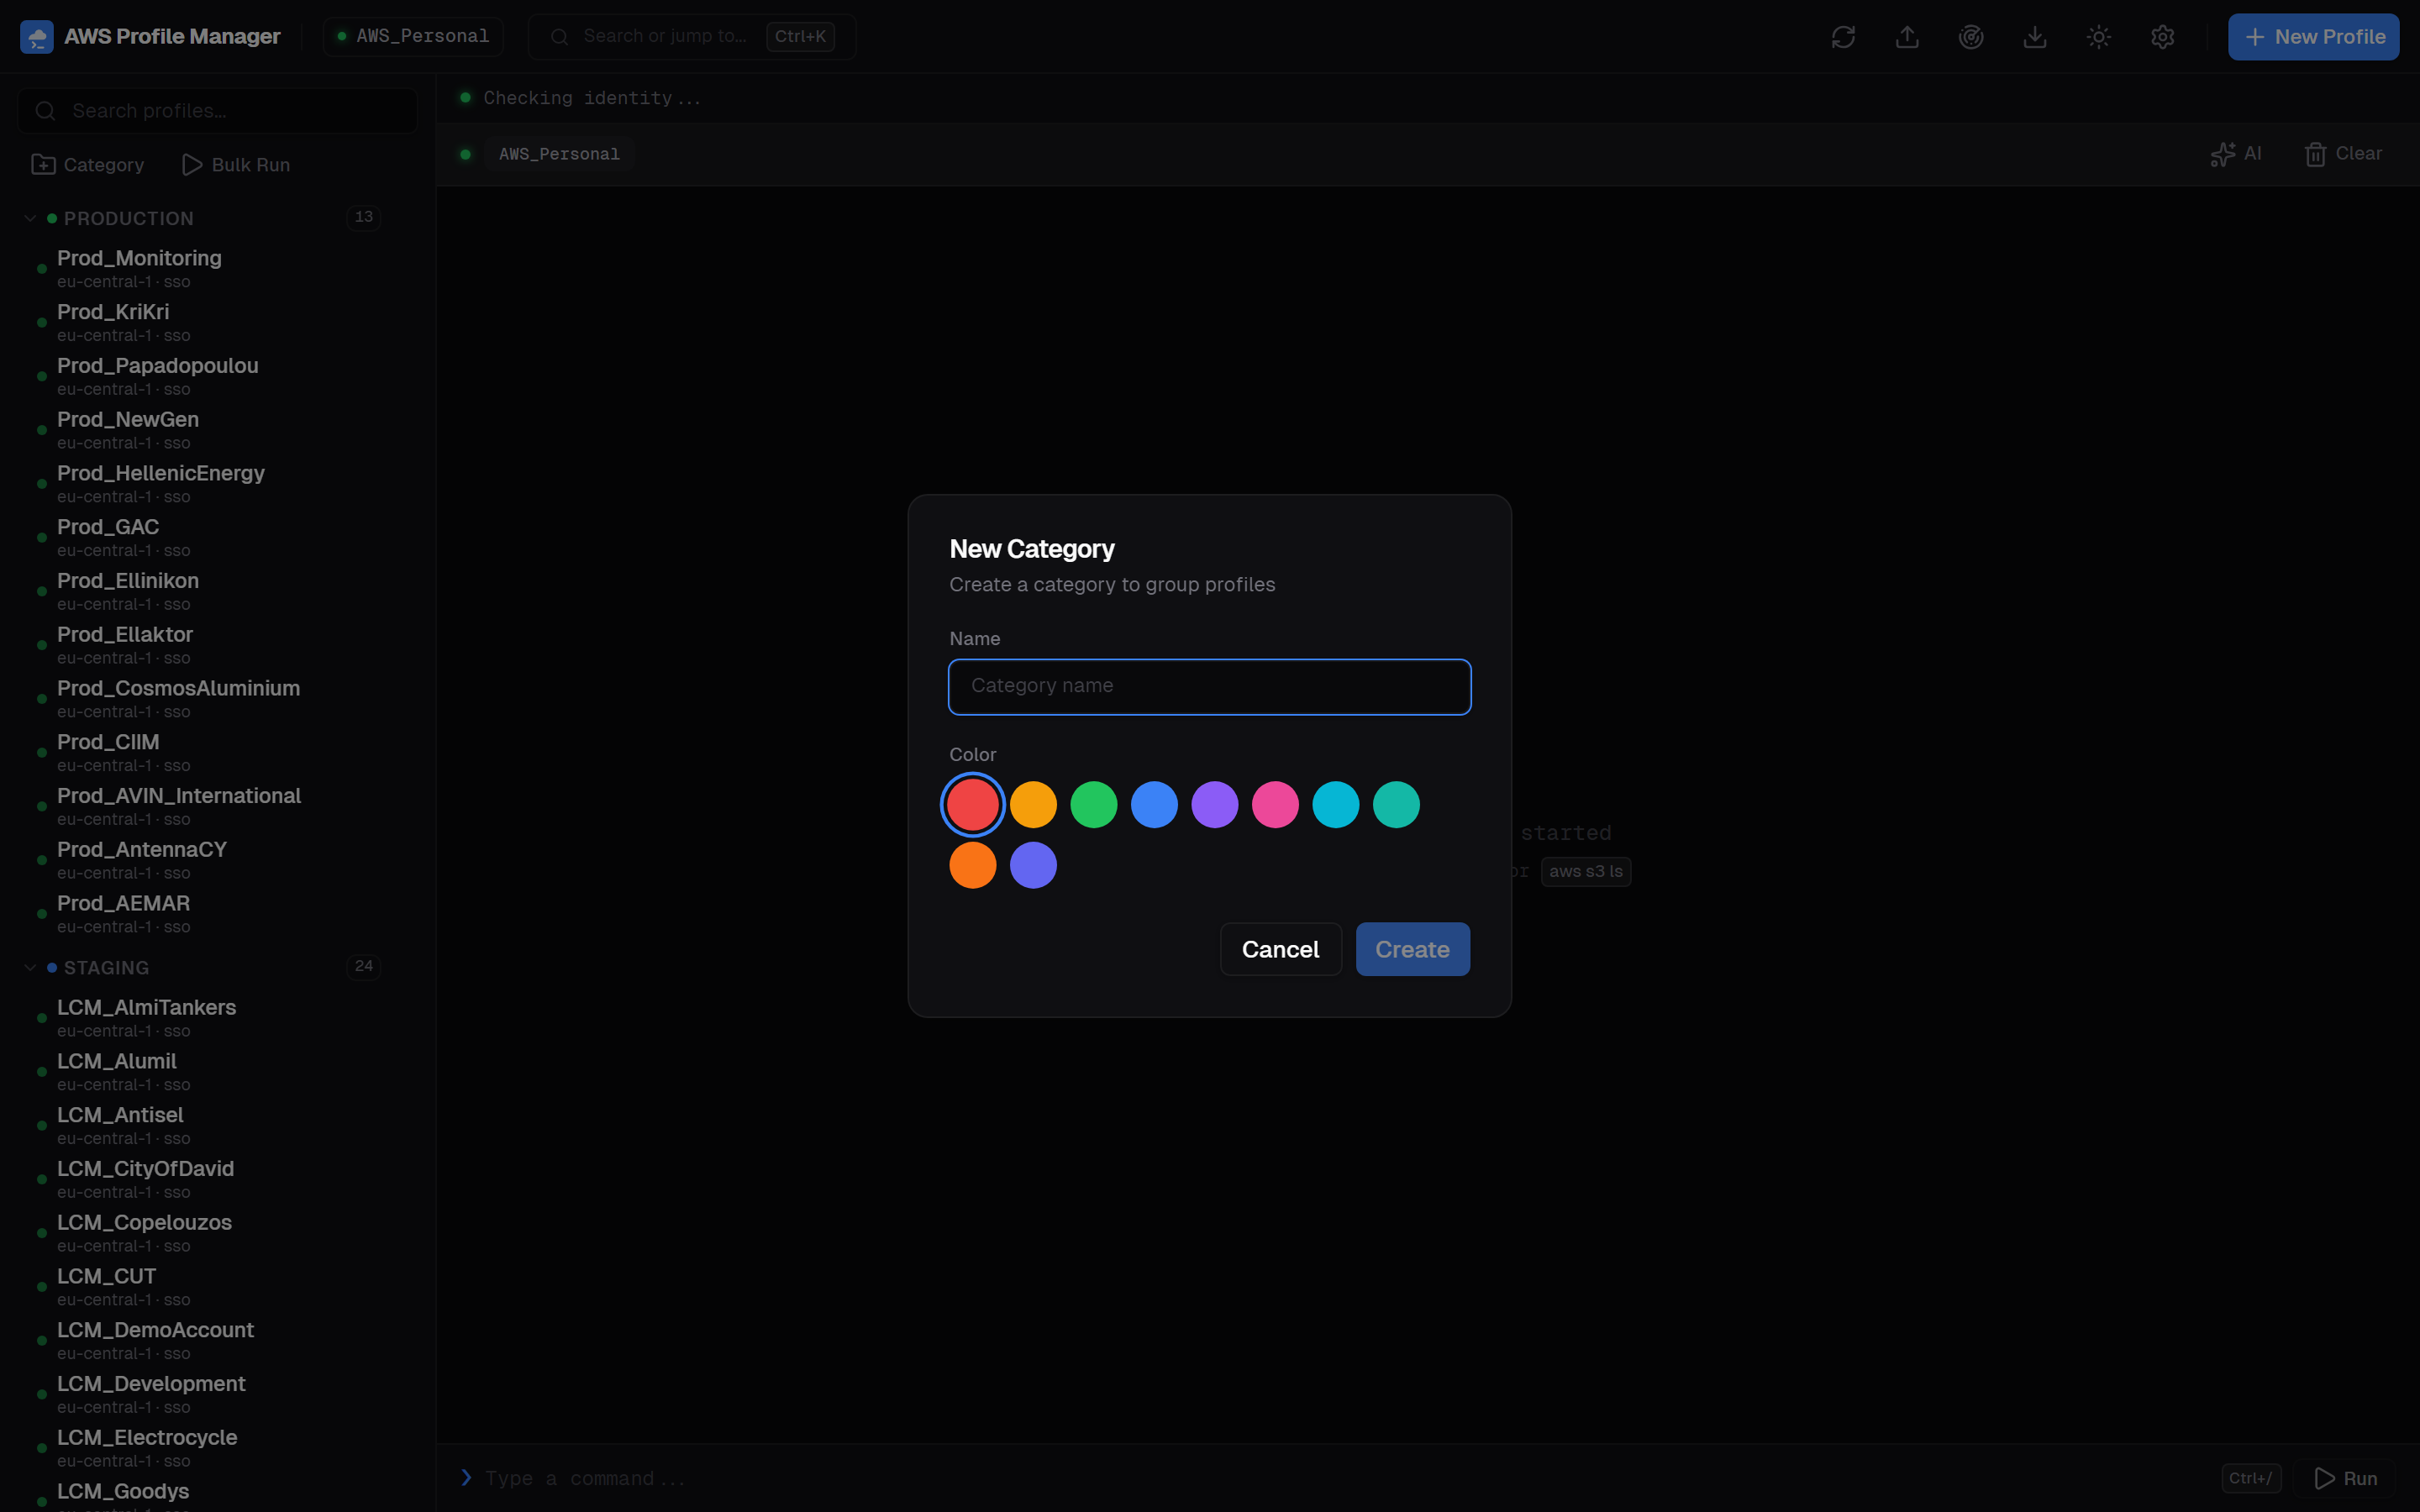This screenshot has height=1512, width=2420.
Task: Click the AWS_Personal session indicator near the search bar
Action: (x=412, y=35)
